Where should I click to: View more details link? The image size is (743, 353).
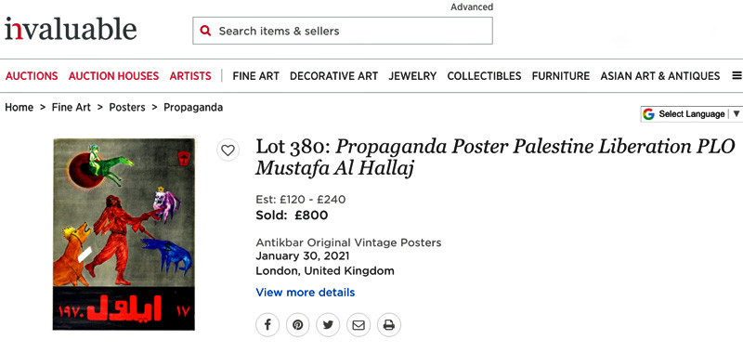[x=306, y=293]
